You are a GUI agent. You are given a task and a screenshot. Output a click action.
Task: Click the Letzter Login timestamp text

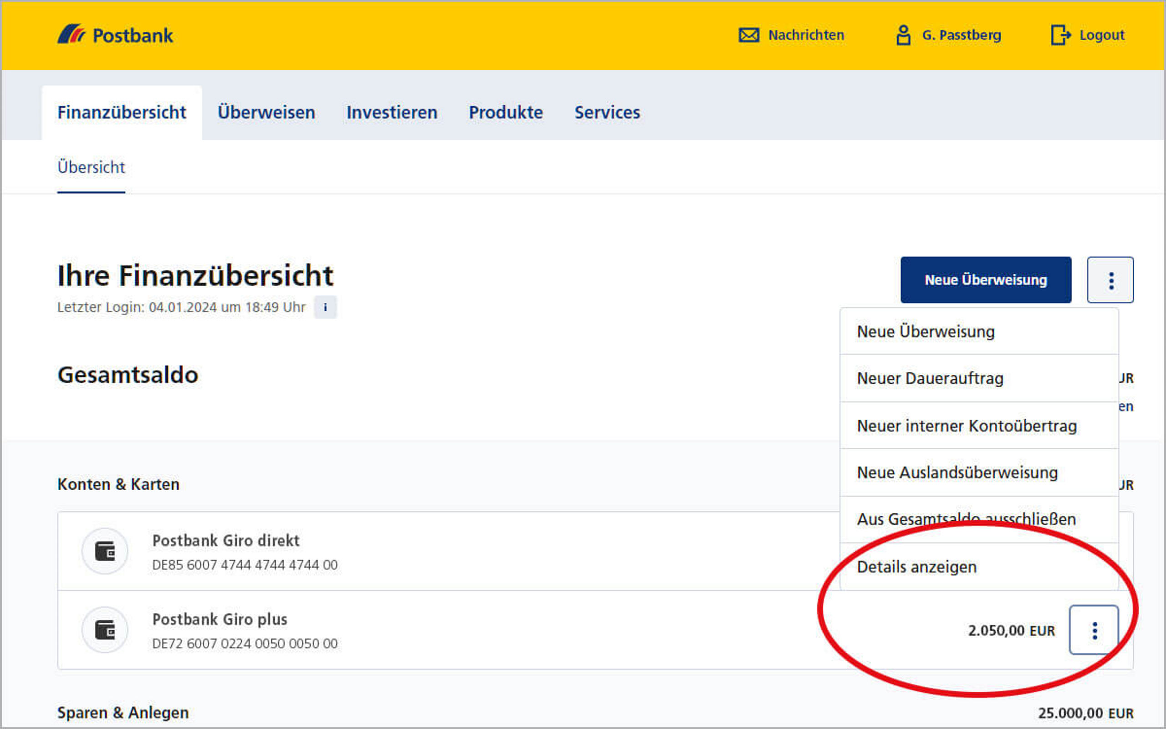(181, 307)
